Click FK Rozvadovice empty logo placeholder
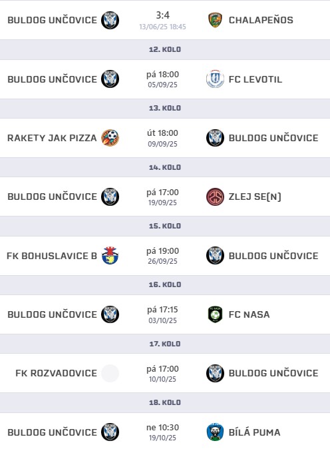The width and height of the screenshot is (330, 451). [x=110, y=373]
